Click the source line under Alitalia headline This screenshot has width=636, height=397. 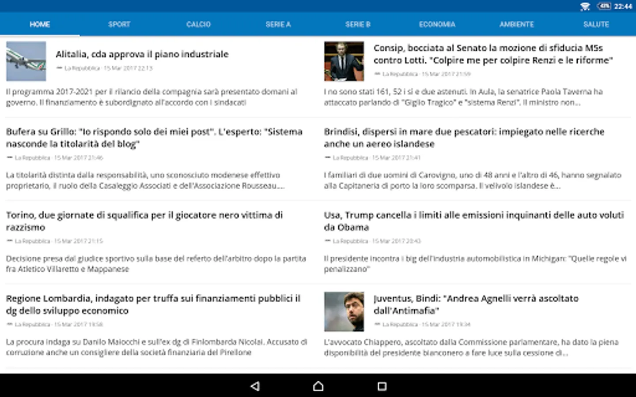tap(104, 68)
